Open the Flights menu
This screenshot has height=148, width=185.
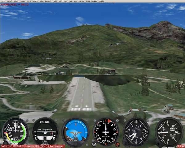point(3,1)
